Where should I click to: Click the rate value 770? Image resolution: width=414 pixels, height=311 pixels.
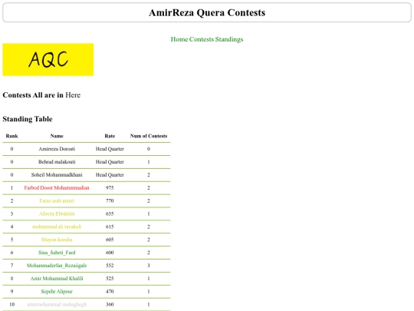110,200
